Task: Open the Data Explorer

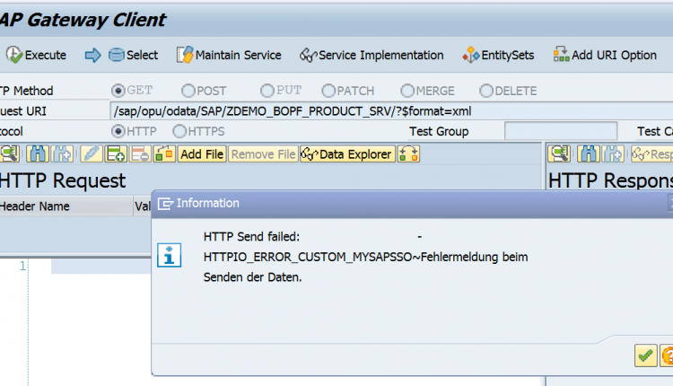Action: click(347, 154)
